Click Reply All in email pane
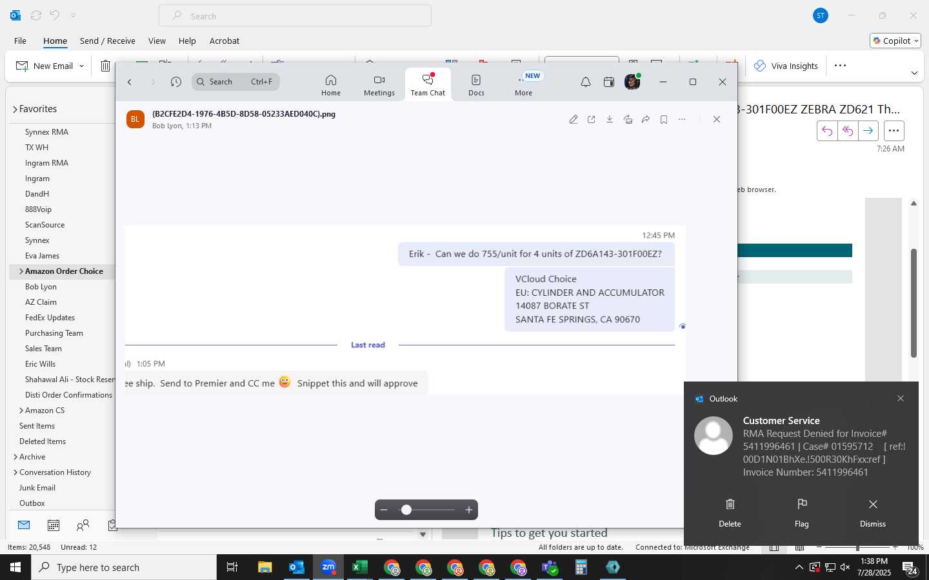The height and width of the screenshot is (580, 929). pyautogui.click(x=848, y=131)
